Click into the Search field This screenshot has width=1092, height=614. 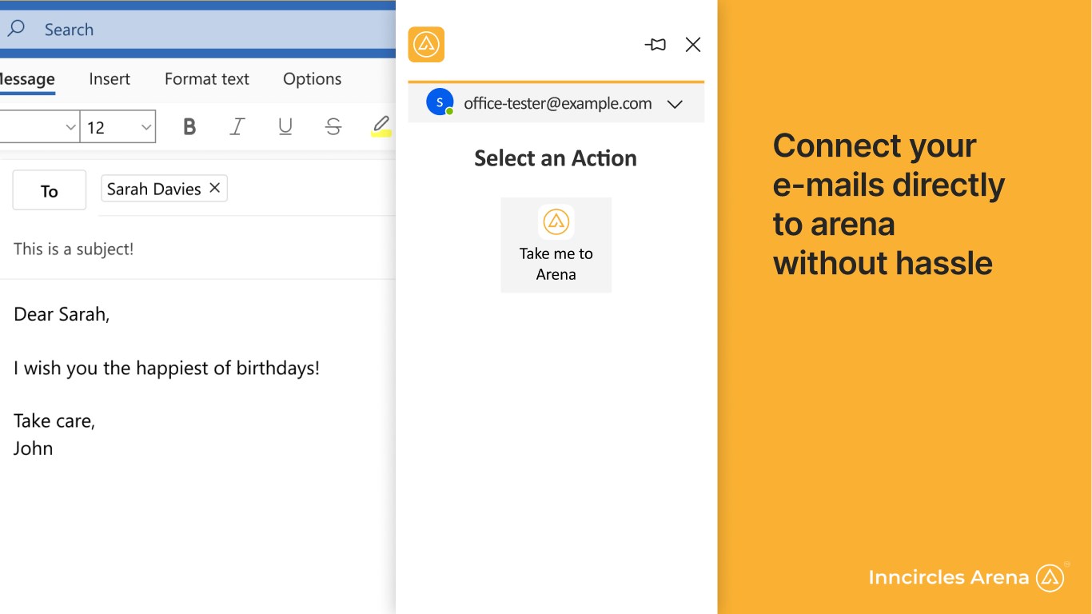point(197,29)
